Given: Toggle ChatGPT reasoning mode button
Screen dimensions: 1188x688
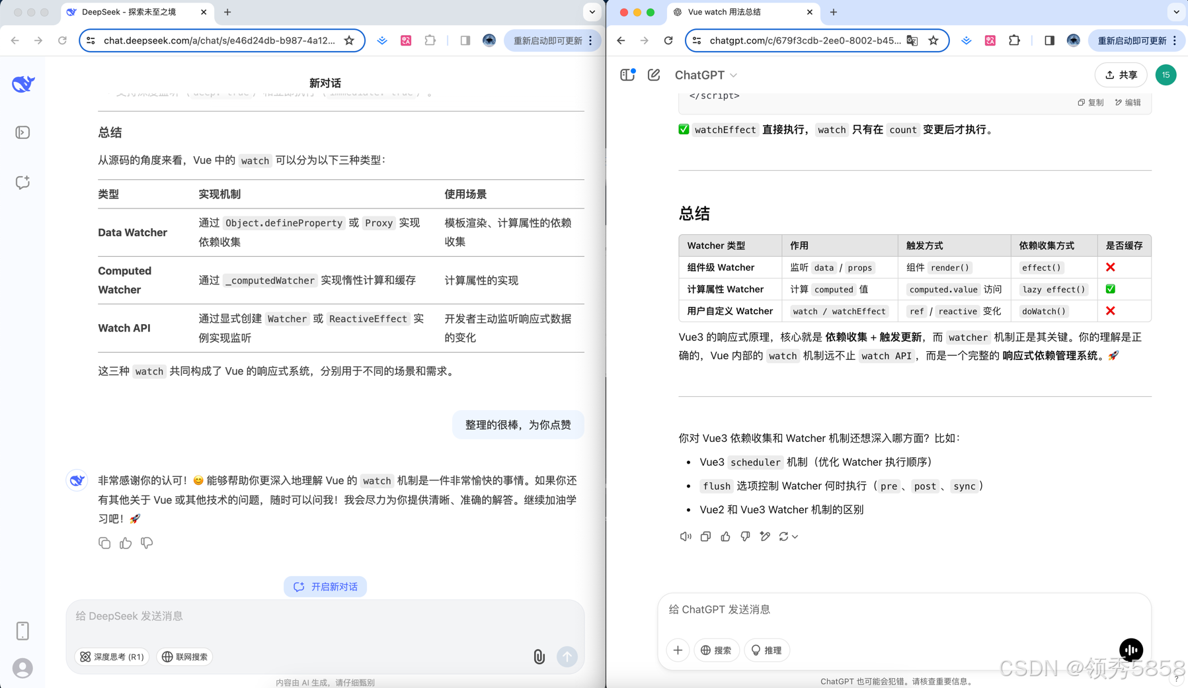Looking at the screenshot, I should pos(766,650).
